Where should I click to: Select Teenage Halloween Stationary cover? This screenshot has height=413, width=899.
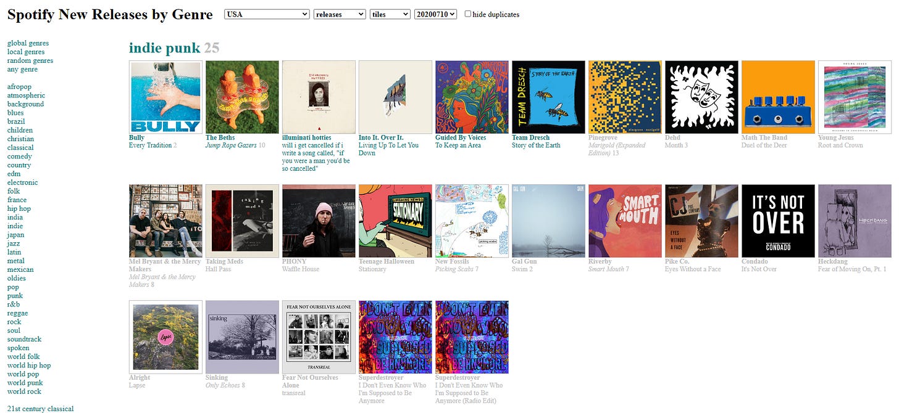click(x=395, y=221)
